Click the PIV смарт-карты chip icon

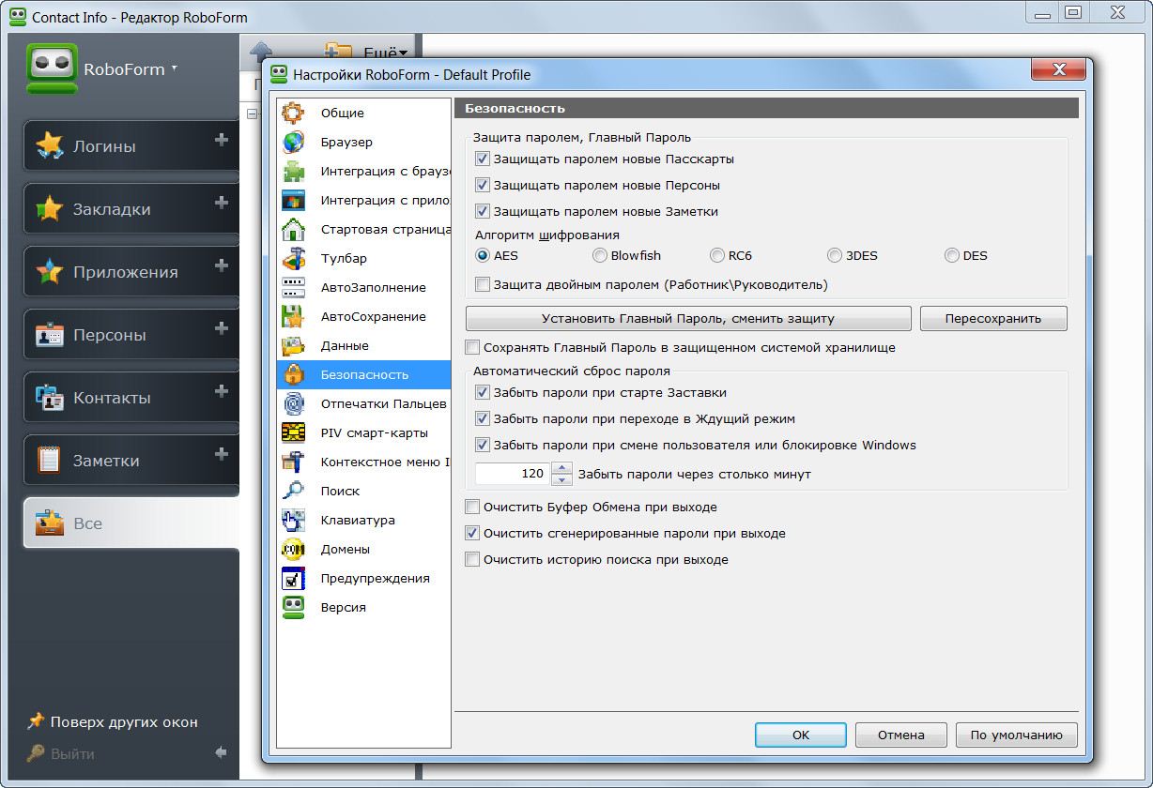pyautogui.click(x=294, y=432)
